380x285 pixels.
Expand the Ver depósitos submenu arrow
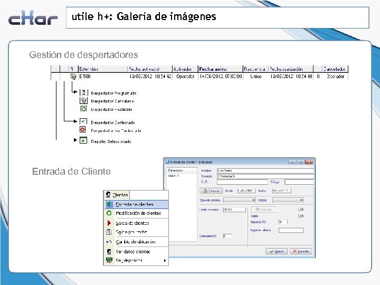point(165,261)
